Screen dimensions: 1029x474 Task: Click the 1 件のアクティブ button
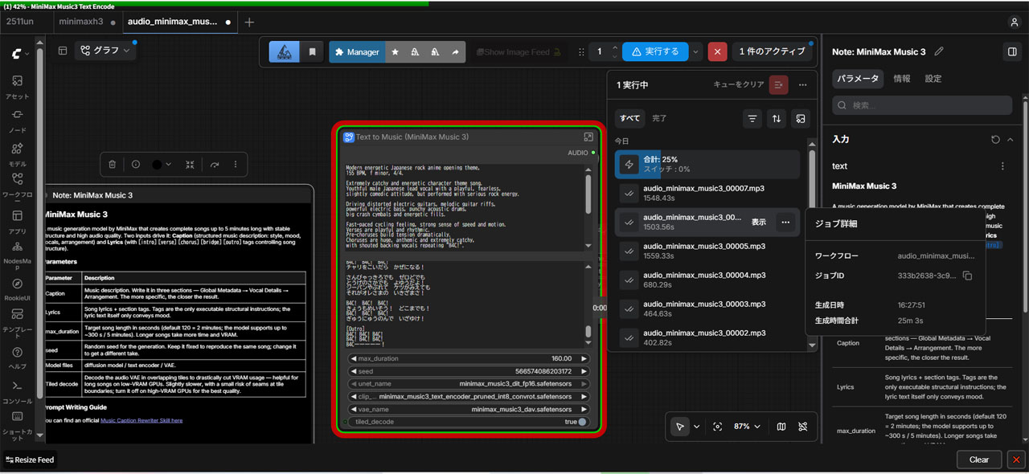[x=772, y=52]
